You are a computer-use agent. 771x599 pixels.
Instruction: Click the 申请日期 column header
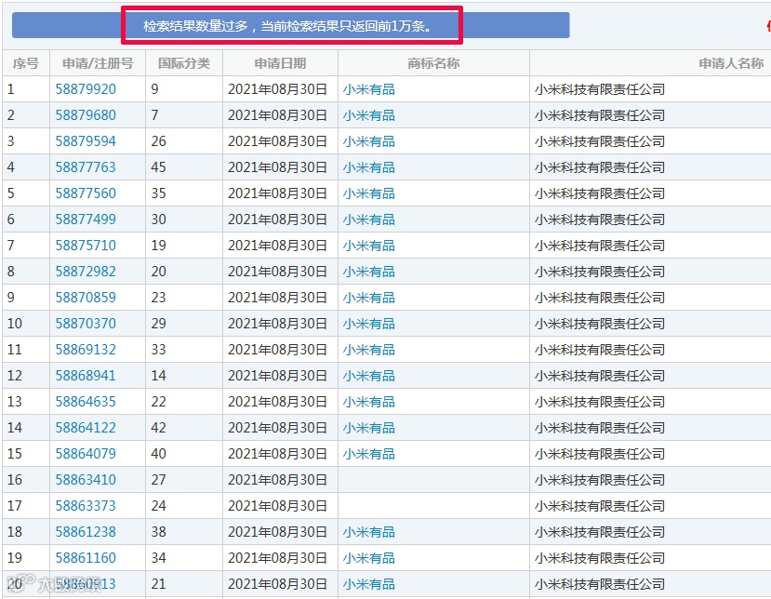(x=280, y=63)
